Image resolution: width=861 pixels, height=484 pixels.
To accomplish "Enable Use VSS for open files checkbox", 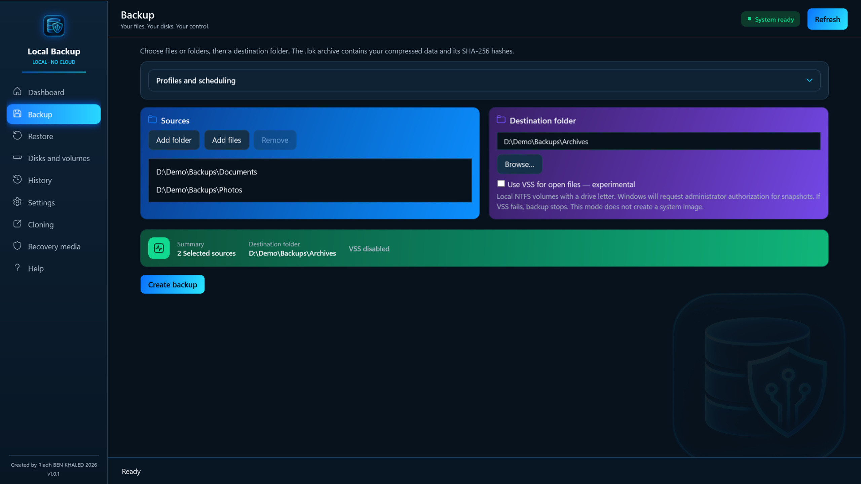I will coord(501,184).
